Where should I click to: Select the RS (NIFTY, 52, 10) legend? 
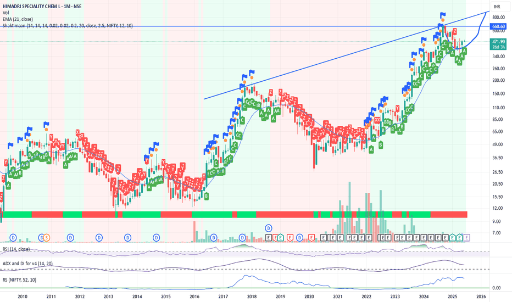pos(19,280)
